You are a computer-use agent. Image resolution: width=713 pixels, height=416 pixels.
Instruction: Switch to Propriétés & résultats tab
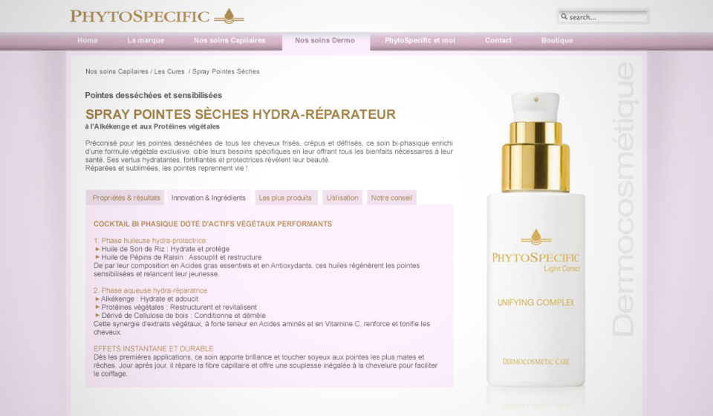pos(126,198)
